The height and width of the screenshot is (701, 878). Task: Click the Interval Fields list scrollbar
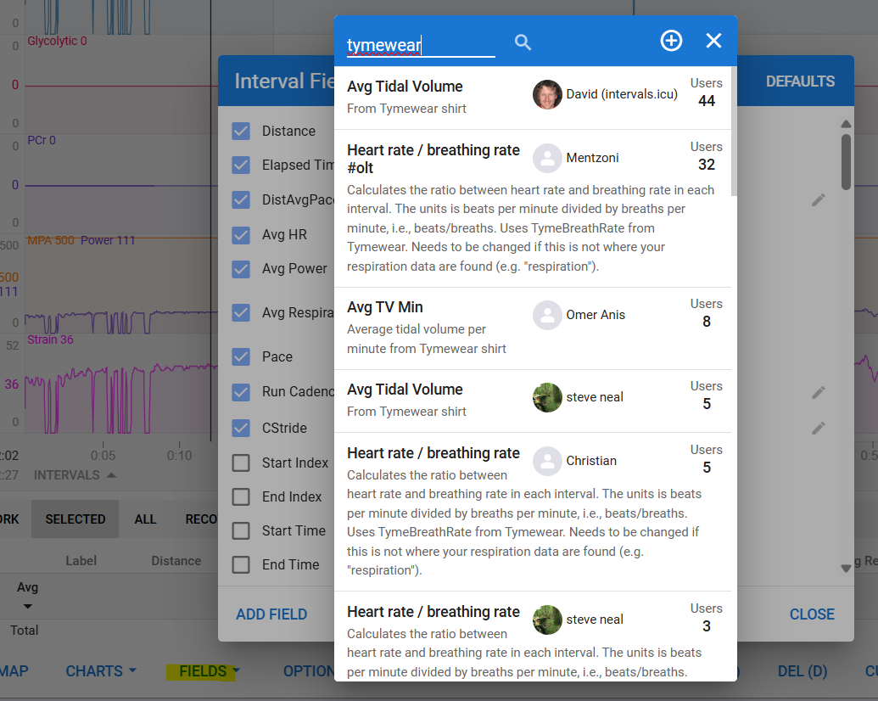(845, 161)
